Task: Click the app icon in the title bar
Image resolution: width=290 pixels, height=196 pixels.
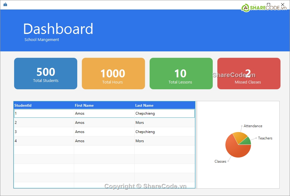Action: (x=5, y=5)
